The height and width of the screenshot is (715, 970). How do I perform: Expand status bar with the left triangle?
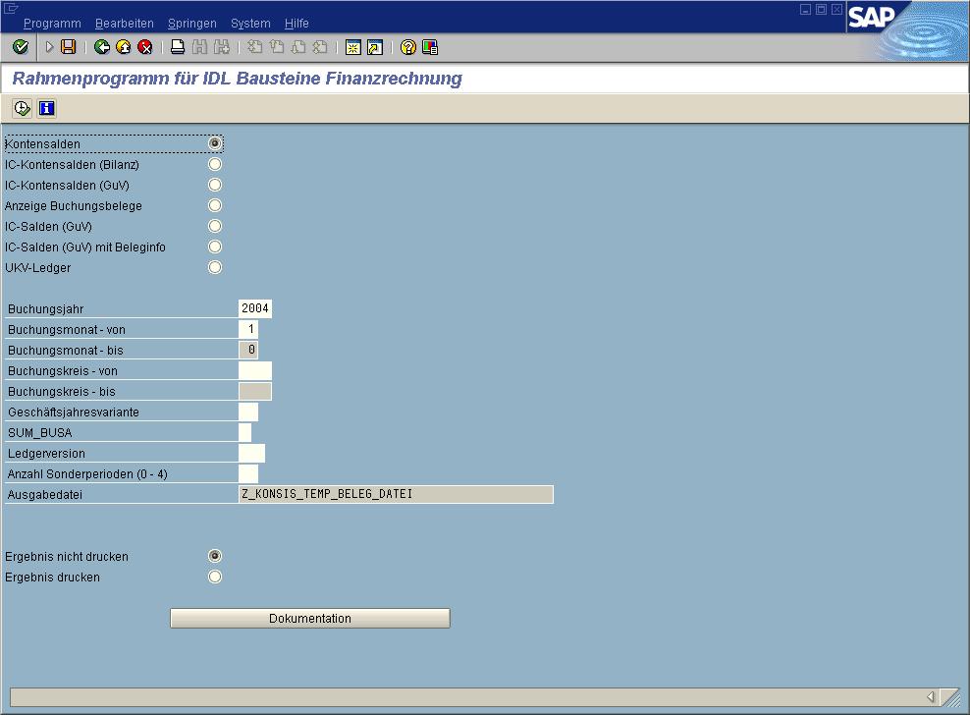coord(931,697)
